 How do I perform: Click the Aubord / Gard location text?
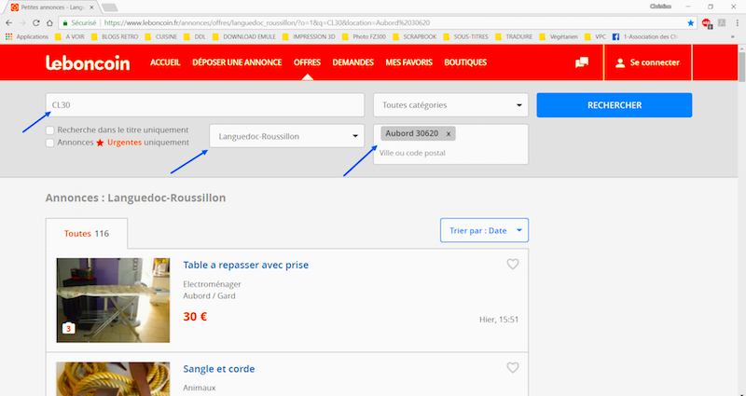tap(209, 295)
